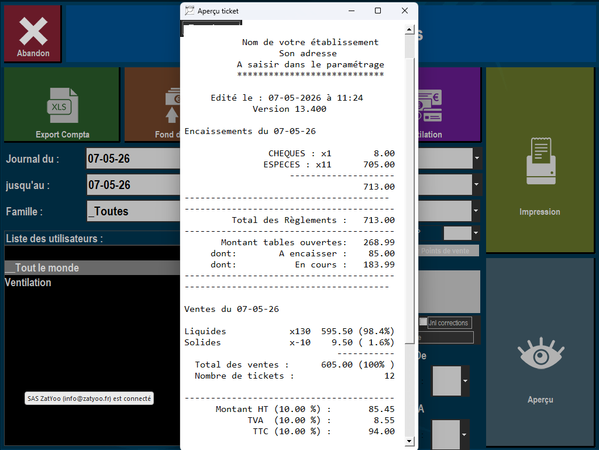Click the Points de vente button
This screenshot has width=599, height=450.
coord(449,251)
